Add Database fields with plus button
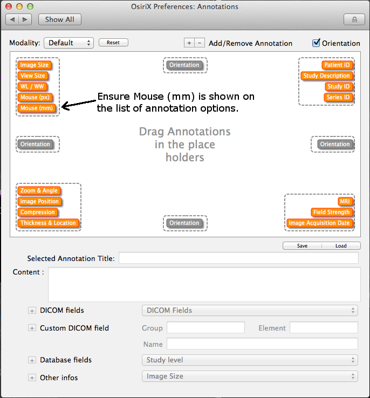This screenshot has height=398, width=370. click(32, 360)
